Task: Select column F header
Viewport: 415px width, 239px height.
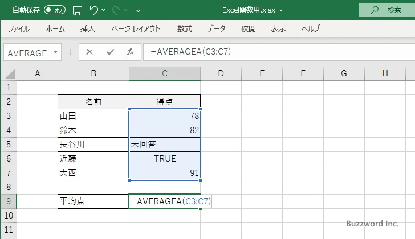Action: click(303, 73)
